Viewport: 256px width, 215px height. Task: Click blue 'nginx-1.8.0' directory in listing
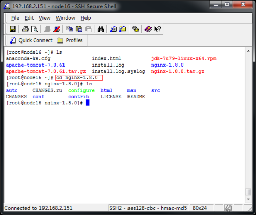pos(167,65)
